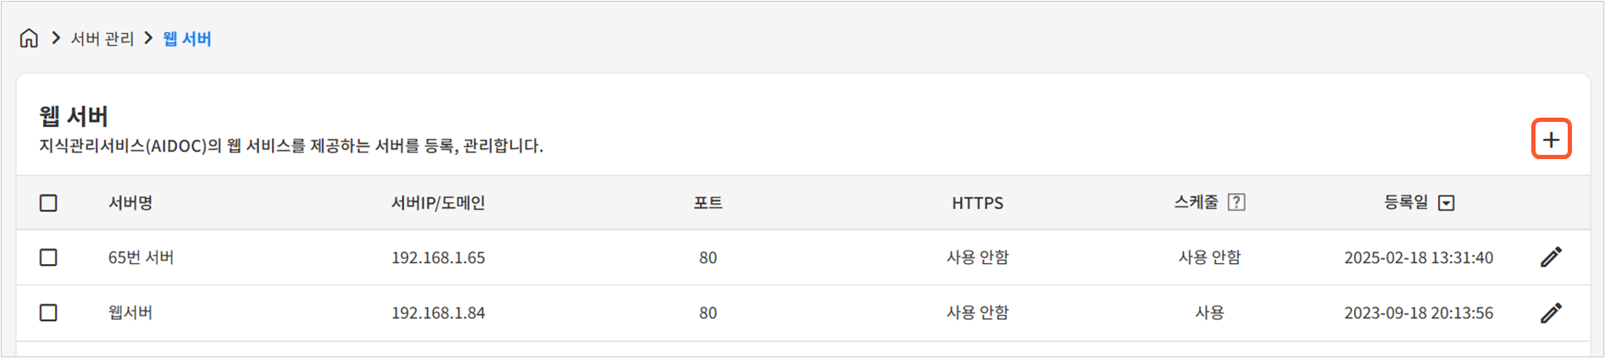Toggle sort order arrow beside 등록일
The image size is (1605, 358).
coord(1447,203)
